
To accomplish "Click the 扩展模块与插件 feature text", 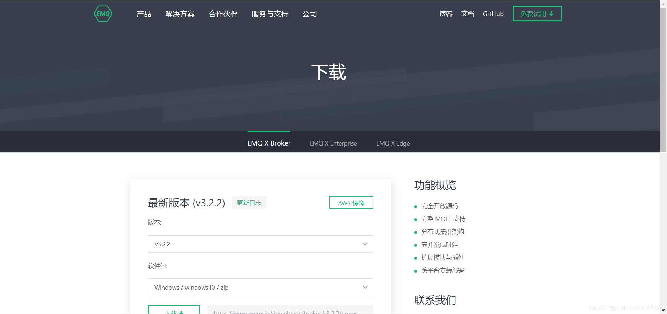I will tap(442, 258).
